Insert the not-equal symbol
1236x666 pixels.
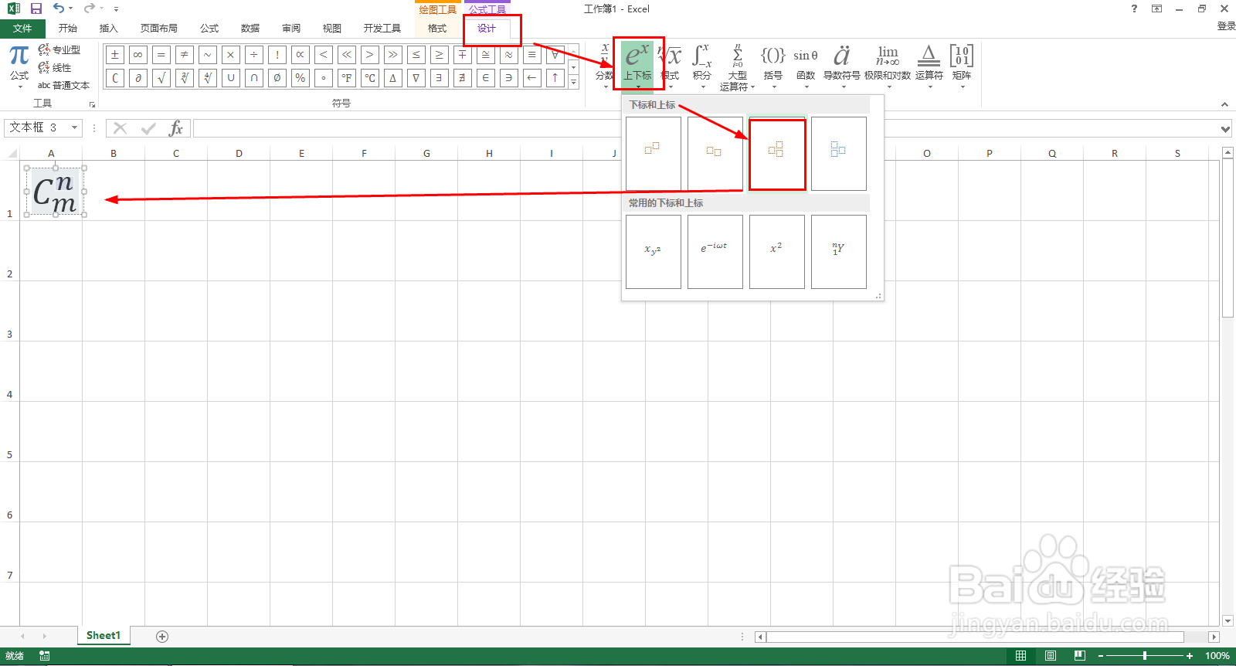(185, 55)
